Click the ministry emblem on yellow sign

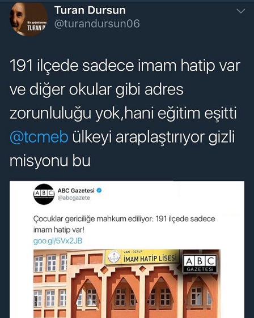click(114, 257)
